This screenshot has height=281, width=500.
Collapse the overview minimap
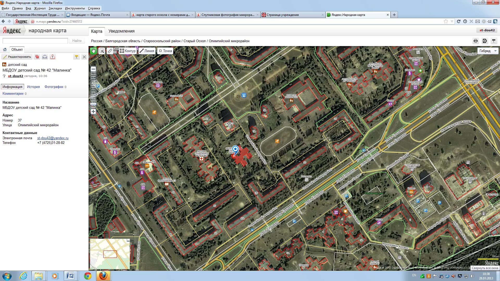tap(128, 241)
